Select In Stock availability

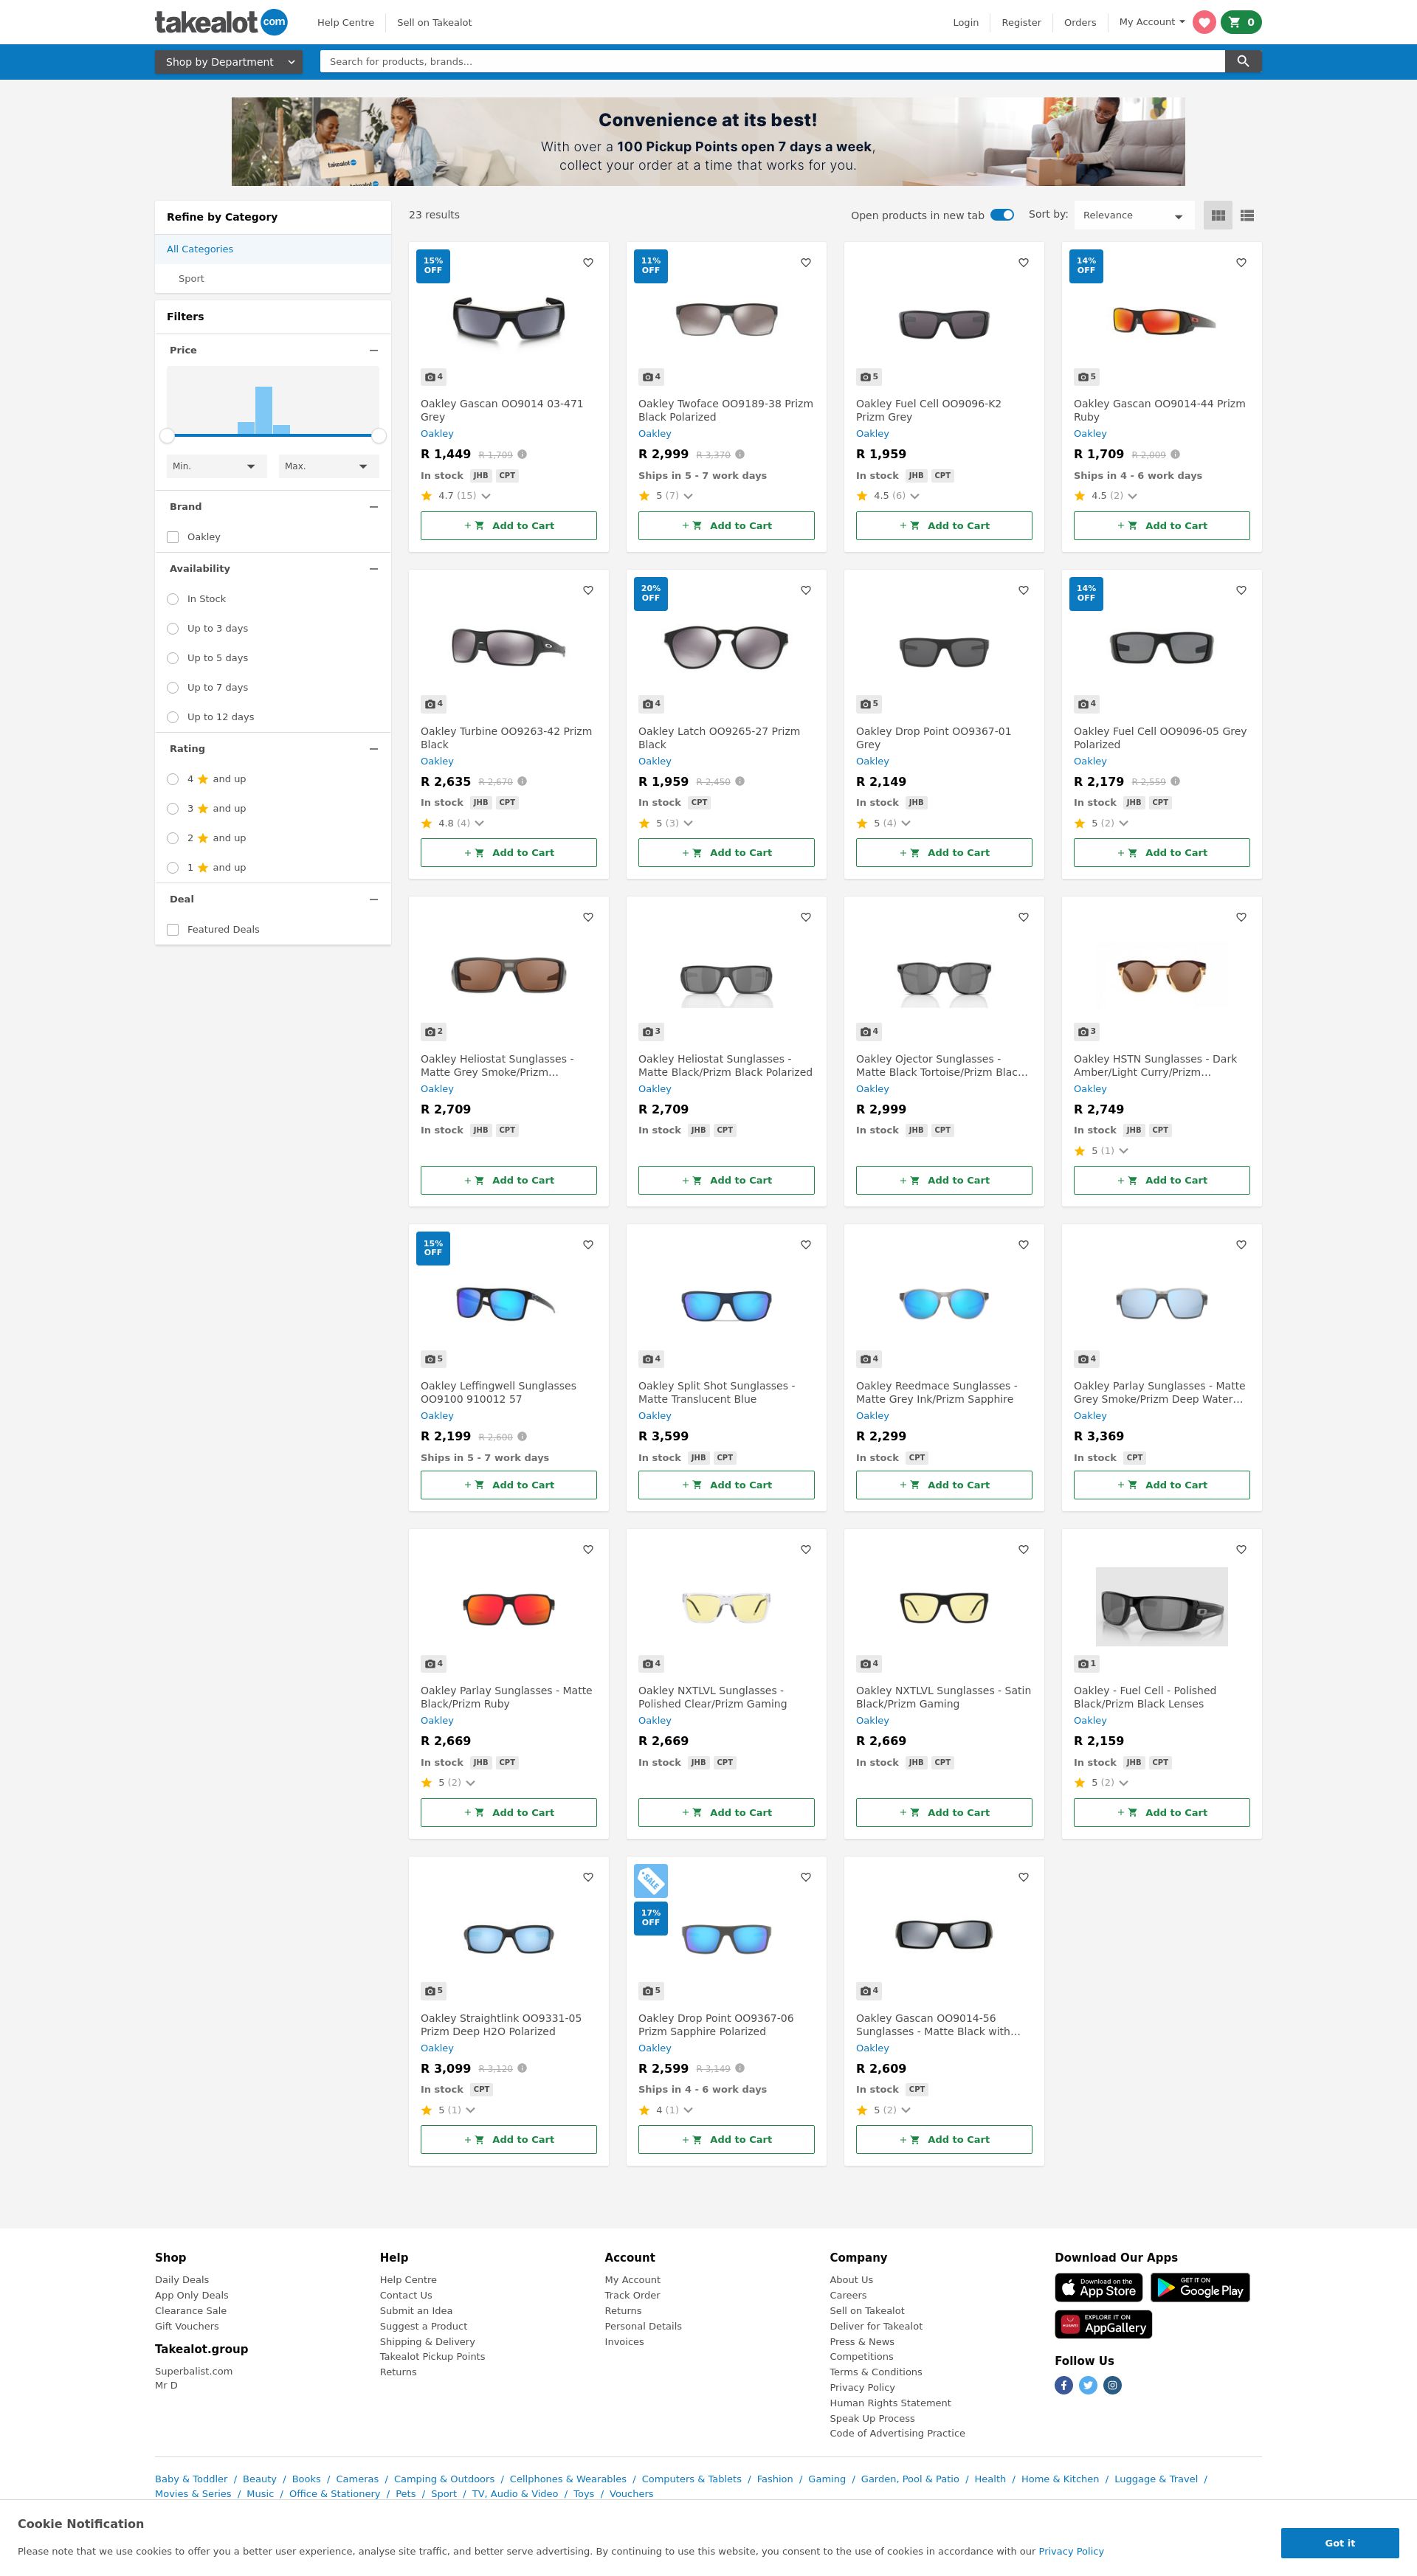[173, 599]
